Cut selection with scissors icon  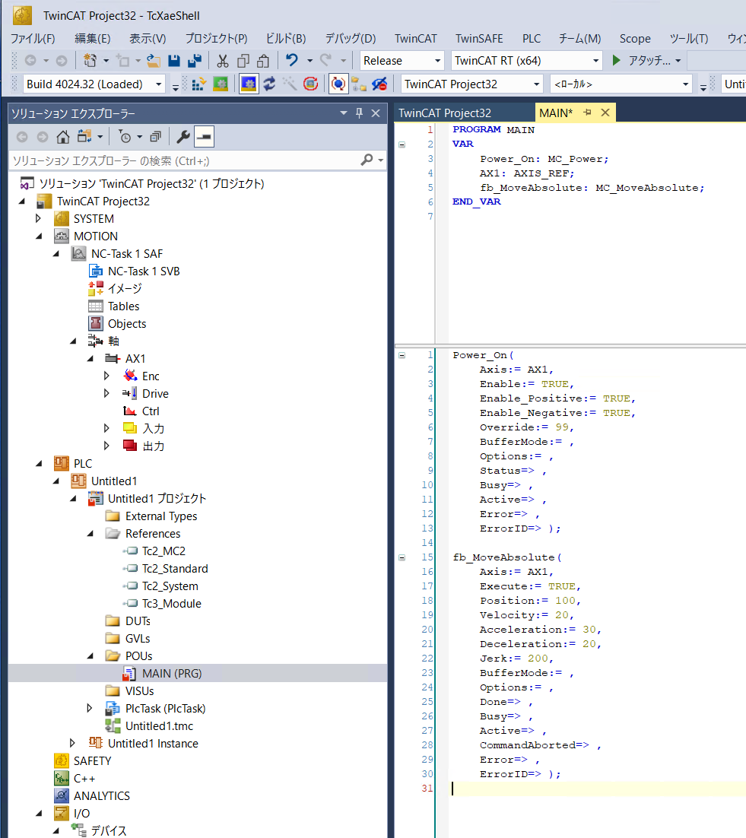(223, 60)
